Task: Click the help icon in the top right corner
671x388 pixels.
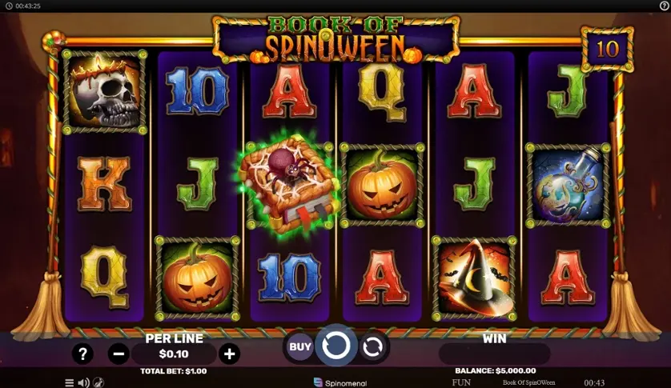Action: [664, 6]
